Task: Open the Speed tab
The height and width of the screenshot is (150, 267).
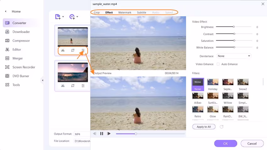Action: [169, 13]
